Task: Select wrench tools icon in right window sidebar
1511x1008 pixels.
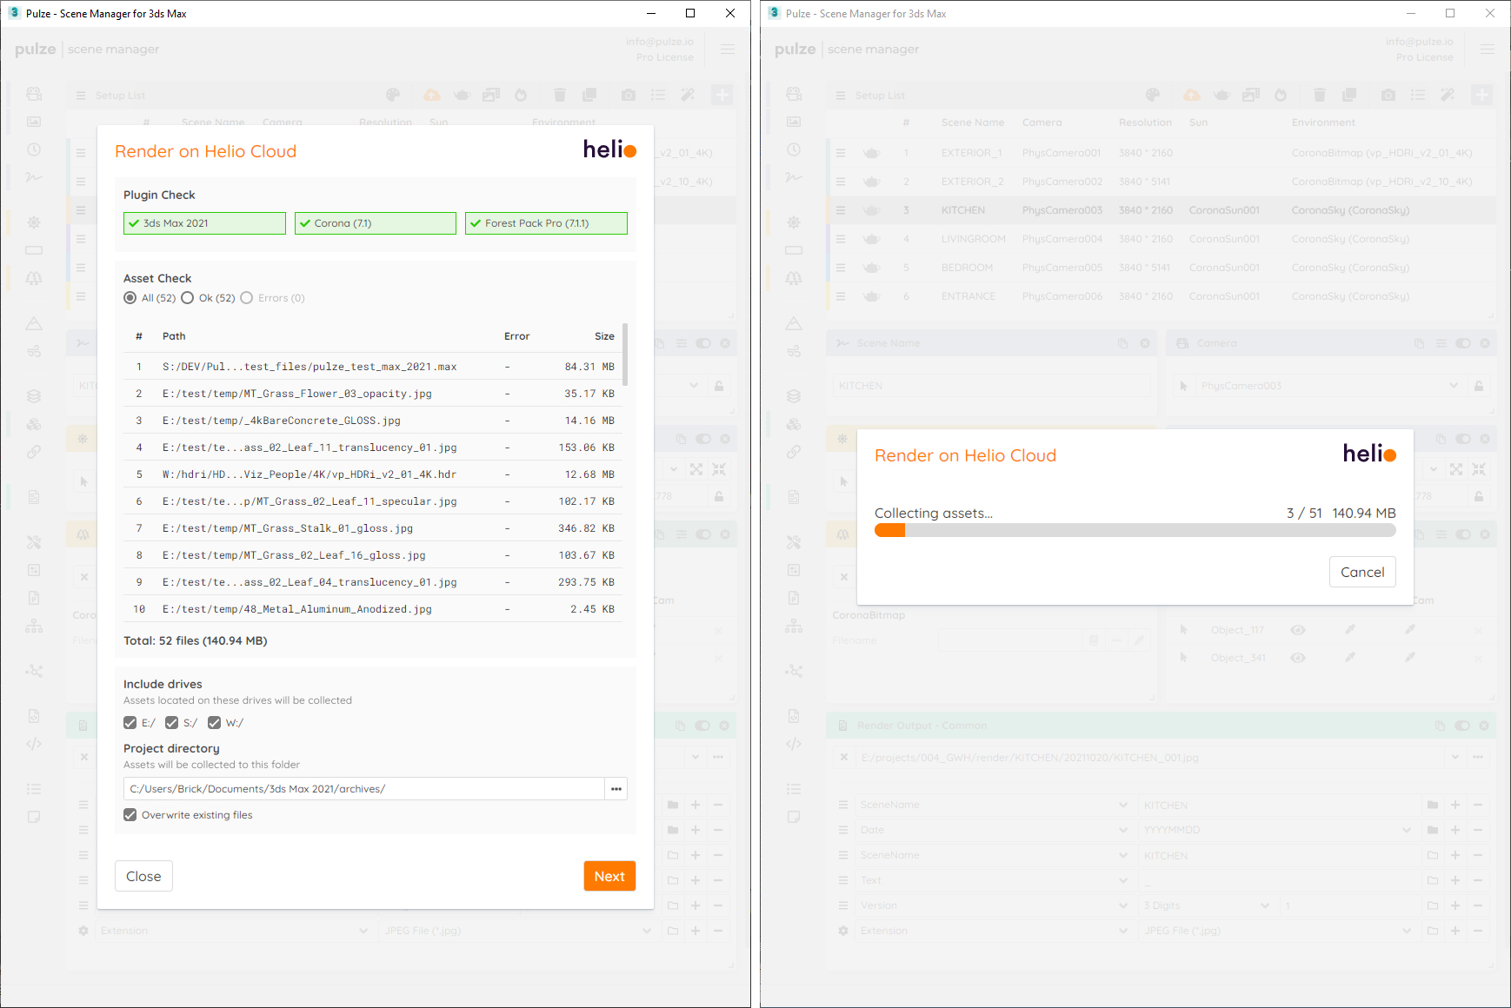Action: [x=794, y=542]
